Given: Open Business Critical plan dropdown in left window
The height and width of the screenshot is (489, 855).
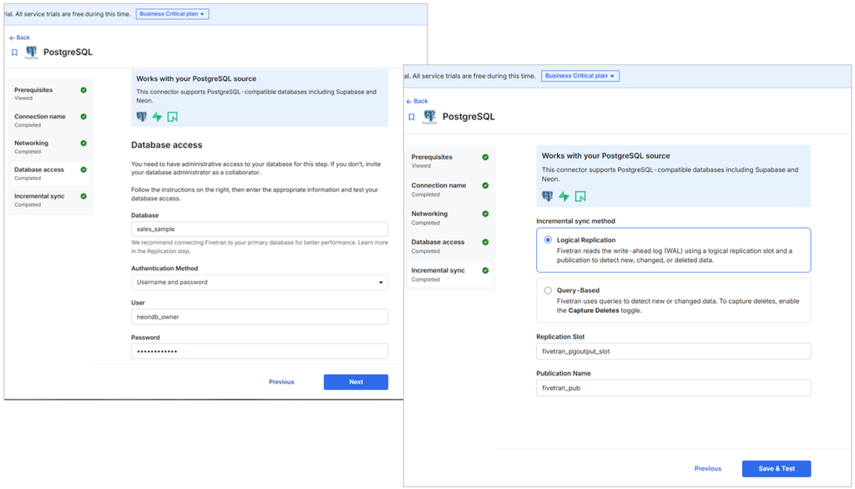Looking at the screenshot, I should click(172, 13).
